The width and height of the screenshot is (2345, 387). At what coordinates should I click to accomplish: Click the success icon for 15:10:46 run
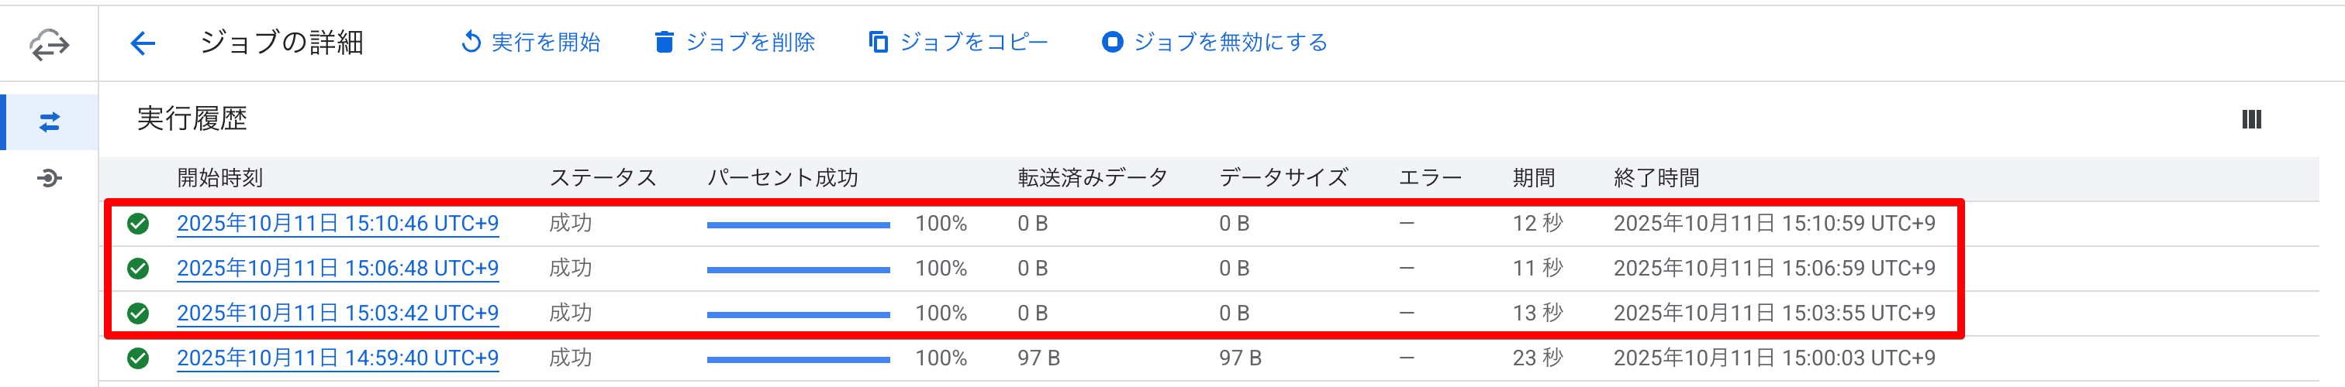(x=138, y=224)
